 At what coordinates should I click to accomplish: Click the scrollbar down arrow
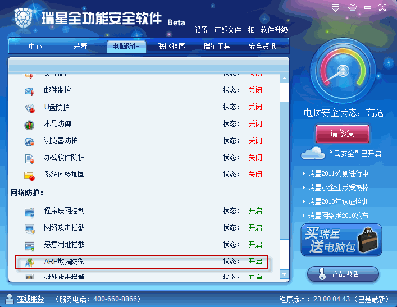click(x=284, y=274)
